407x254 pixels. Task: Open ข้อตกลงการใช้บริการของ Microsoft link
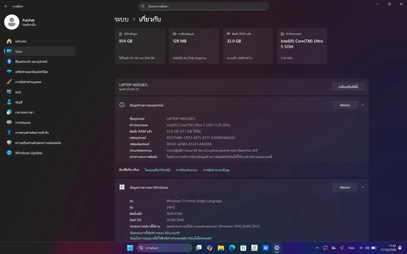[155, 233]
